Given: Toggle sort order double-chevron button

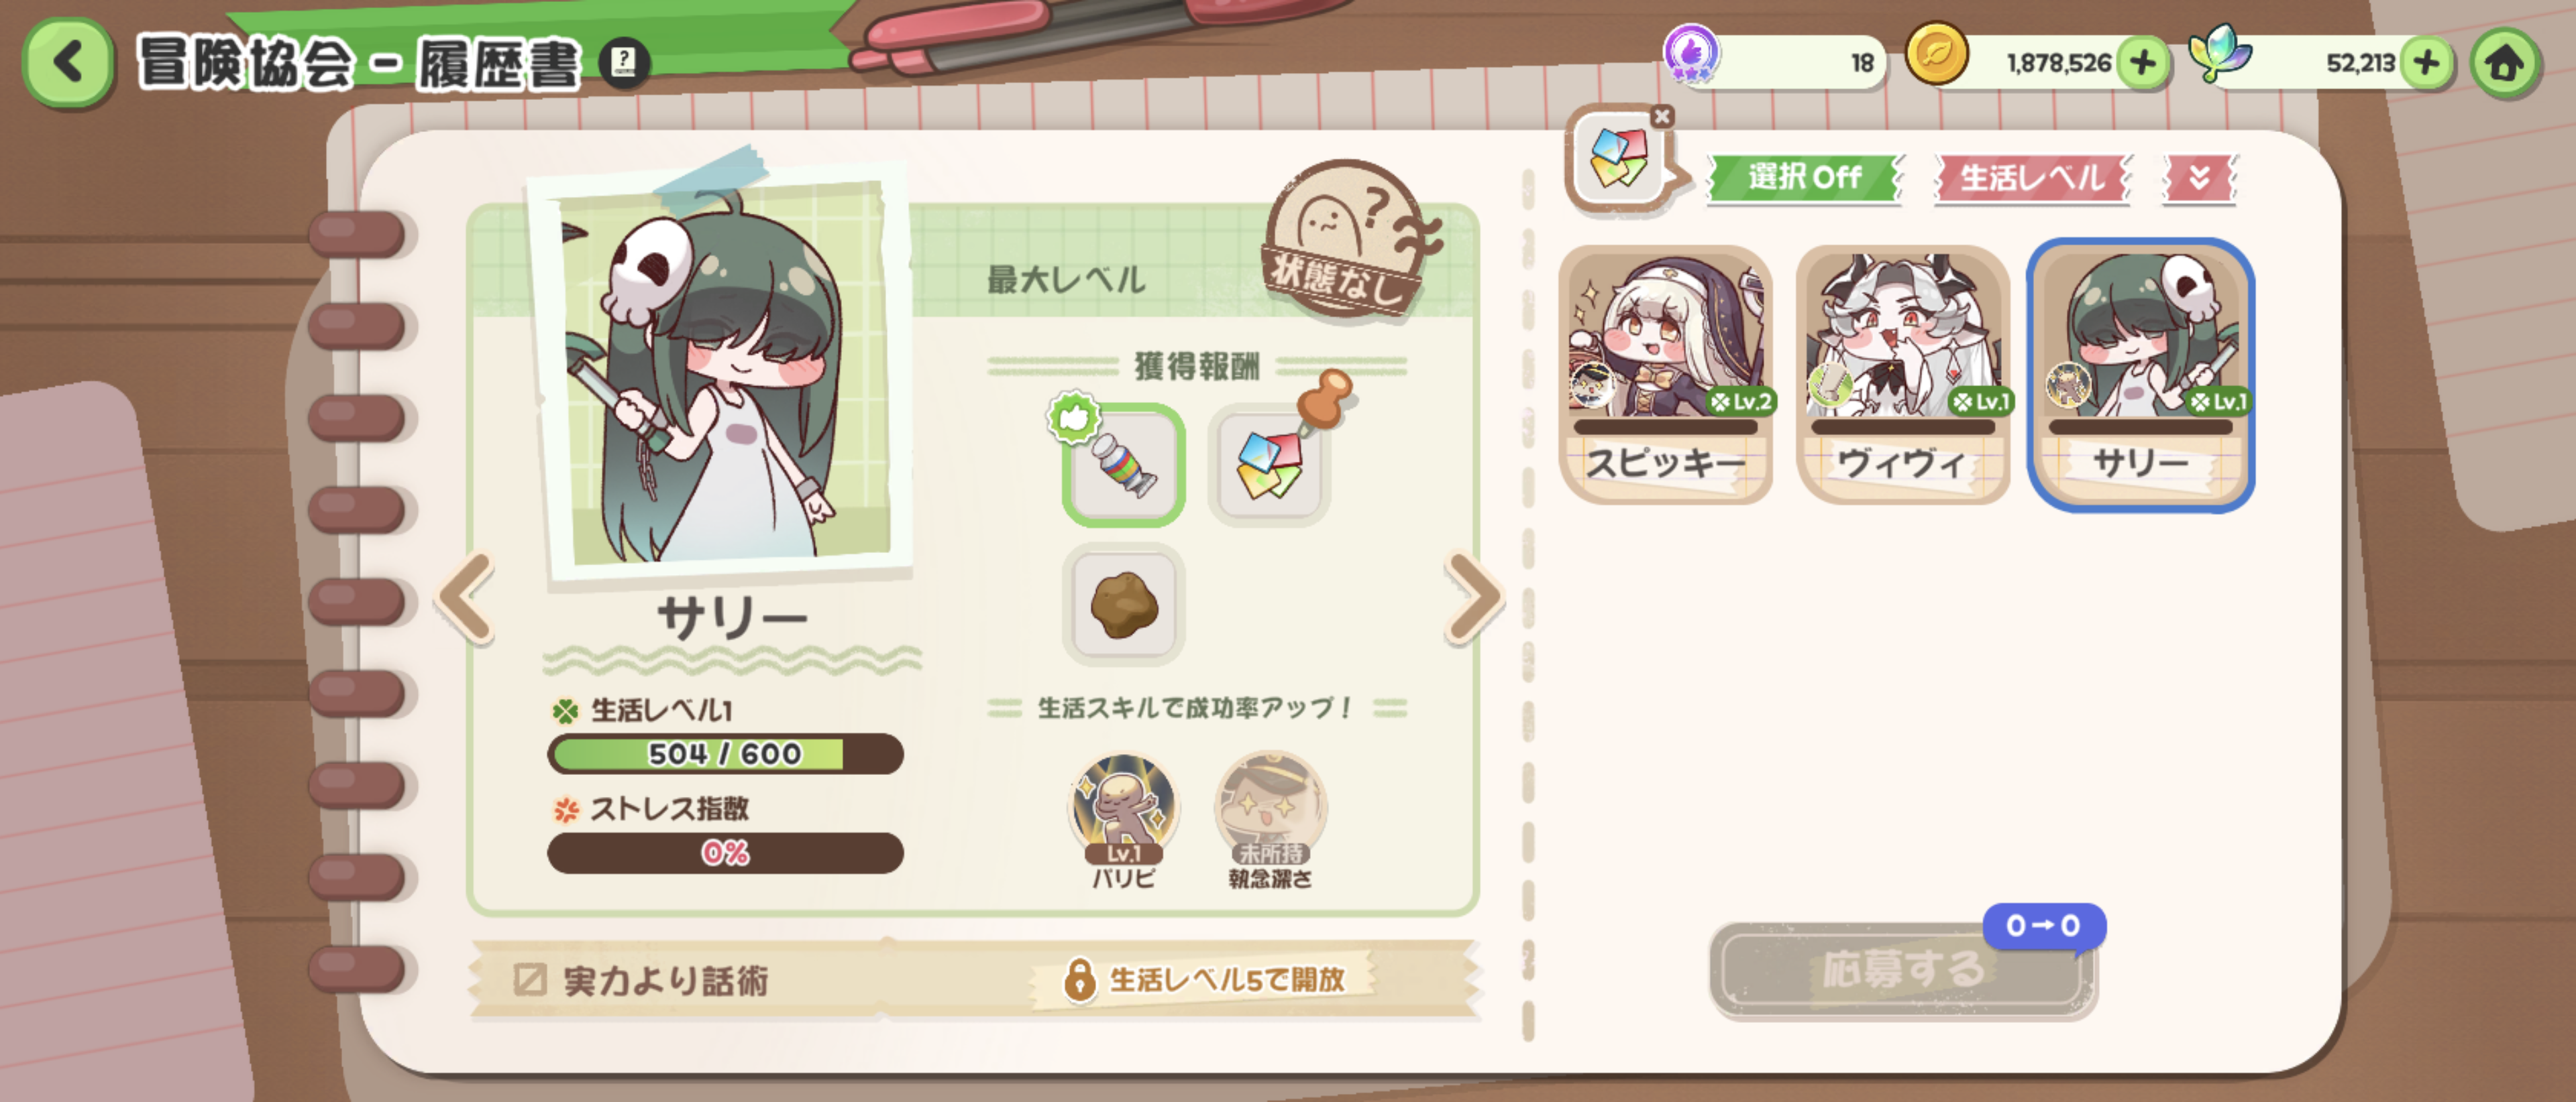Looking at the screenshot, I should [x=2199, y=178].
